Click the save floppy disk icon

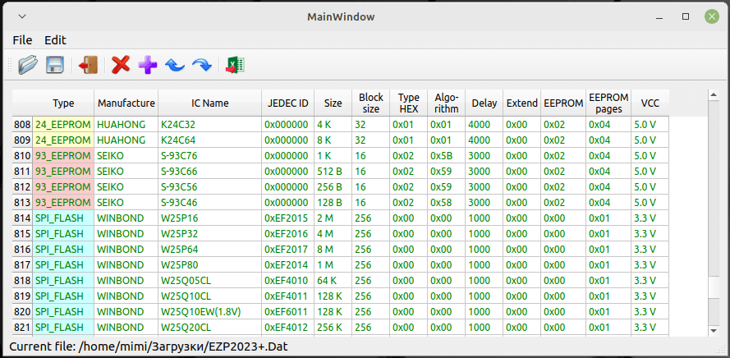[x=55, y=65]
